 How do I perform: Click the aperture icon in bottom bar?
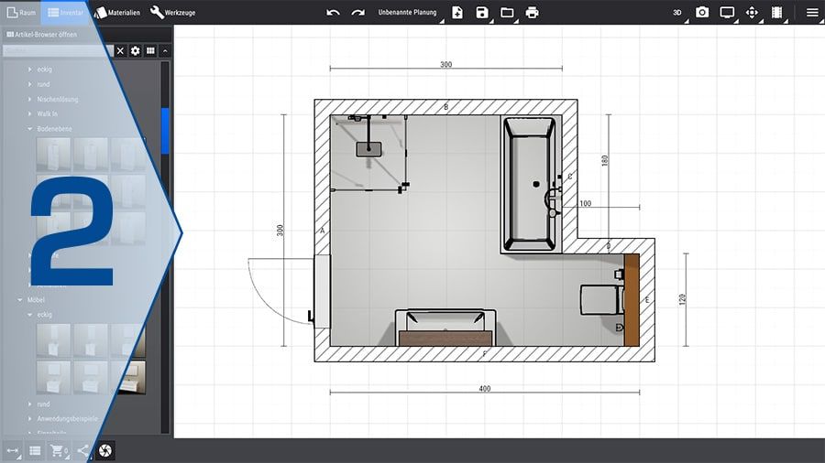105,450
